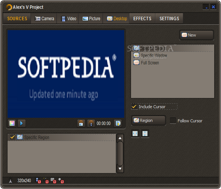Screen dimensions: 221x189
Task: Open the EFFECTS section
Action: click(x=142, y=19)
